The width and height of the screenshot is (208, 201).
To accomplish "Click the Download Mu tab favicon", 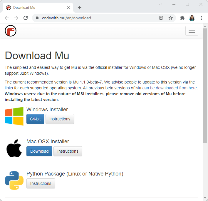I will 9,8.
